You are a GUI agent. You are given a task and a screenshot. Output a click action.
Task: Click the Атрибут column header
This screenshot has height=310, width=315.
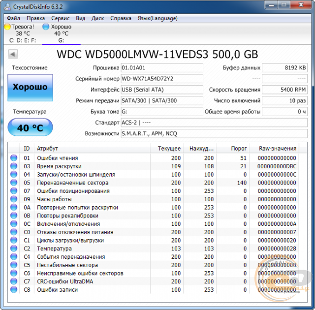coord(92,149)
